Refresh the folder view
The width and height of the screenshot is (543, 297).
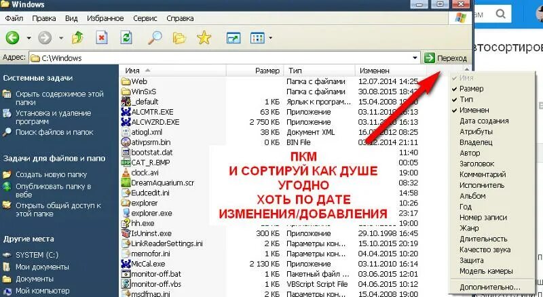(x=126, y=37)
